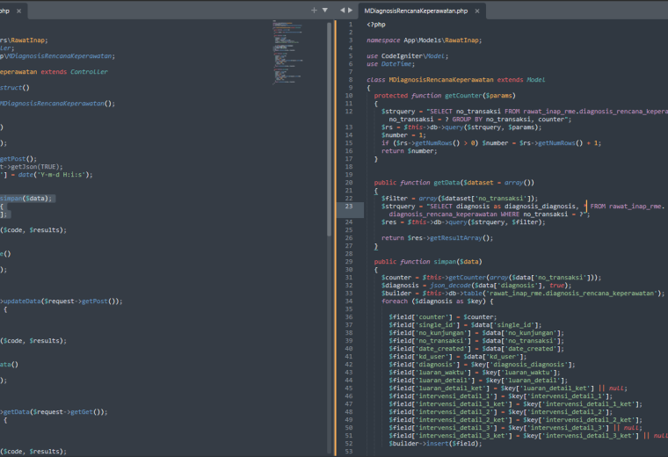This screenshot has width=668, height=457.
Task: Click the namespace App\Models\RawatInap line
Action: [424, 40]
